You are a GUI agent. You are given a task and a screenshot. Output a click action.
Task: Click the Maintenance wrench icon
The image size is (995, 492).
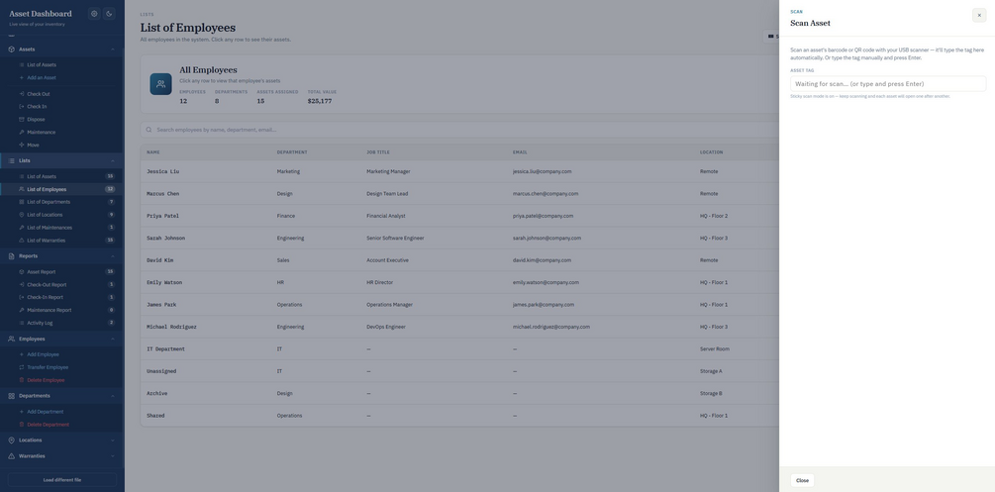(22, 132)
